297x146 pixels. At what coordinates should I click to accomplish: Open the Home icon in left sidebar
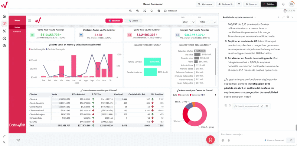[x=4, y=16]
